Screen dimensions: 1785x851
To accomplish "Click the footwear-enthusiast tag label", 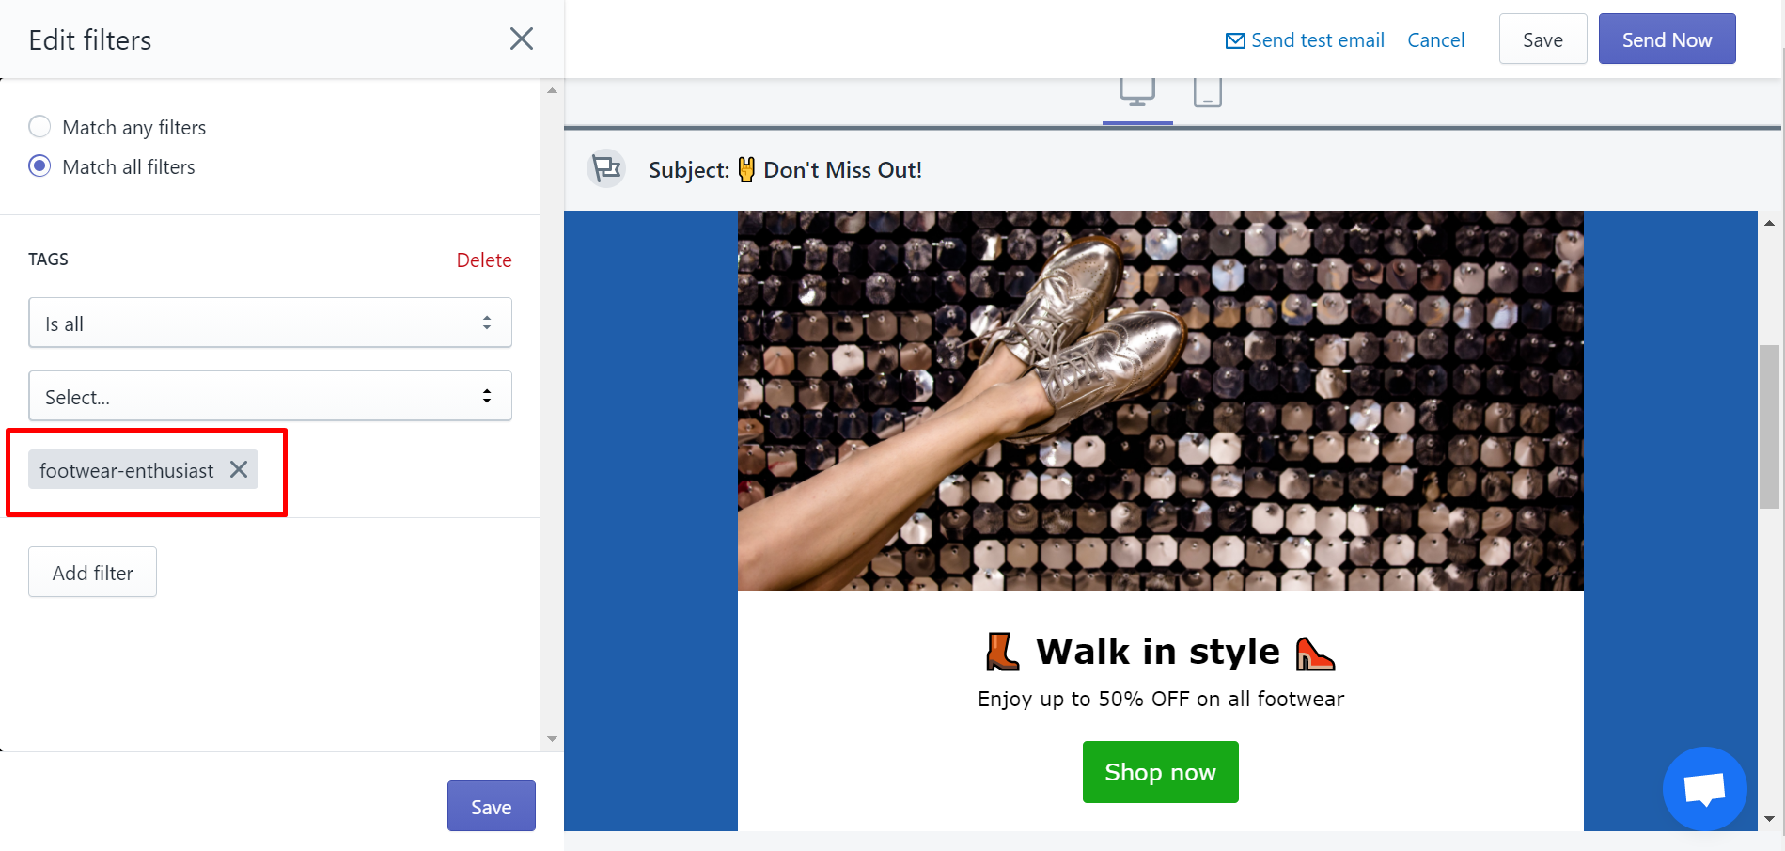I will pyautogui.click(x=127, y=470).
